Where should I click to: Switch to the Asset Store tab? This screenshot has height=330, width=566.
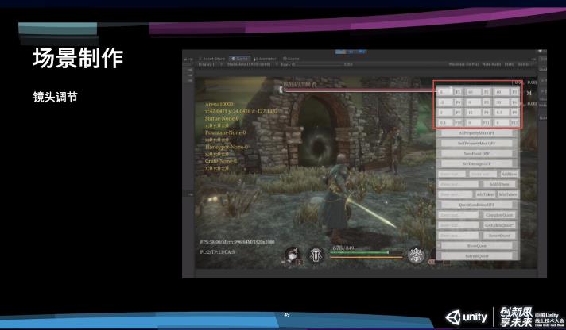point(213,58)
